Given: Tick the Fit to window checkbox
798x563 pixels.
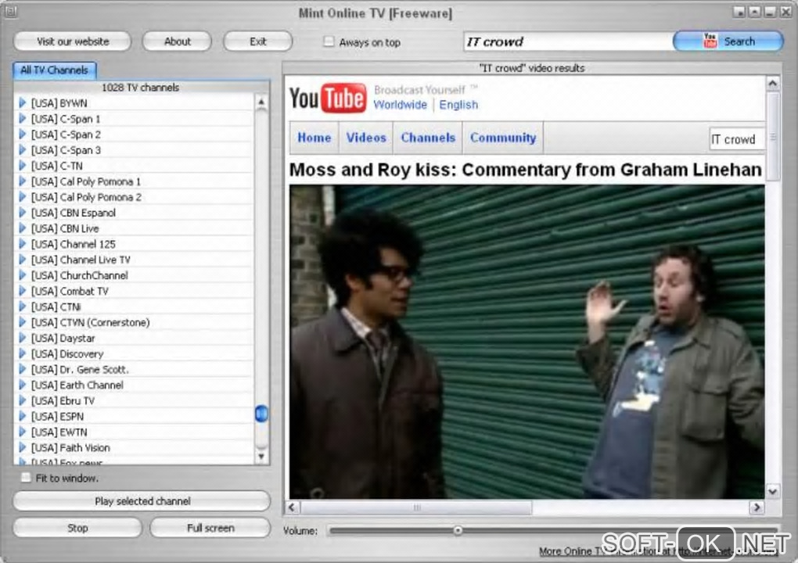Looking at the screenshot, I should pyautogui.click(x=26, y=478).
